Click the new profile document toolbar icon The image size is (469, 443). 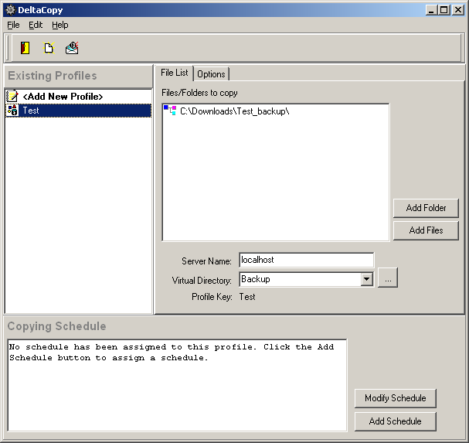coord(49,48)
